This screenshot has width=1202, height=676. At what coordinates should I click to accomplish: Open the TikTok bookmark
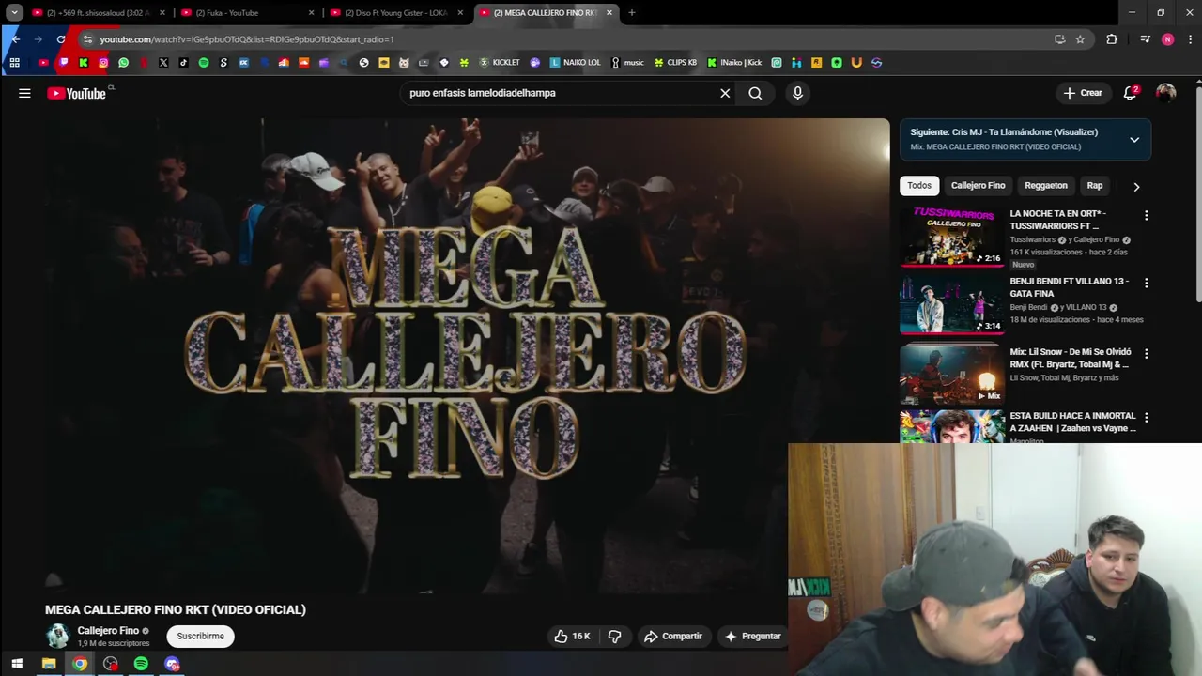tap(183, 63)
